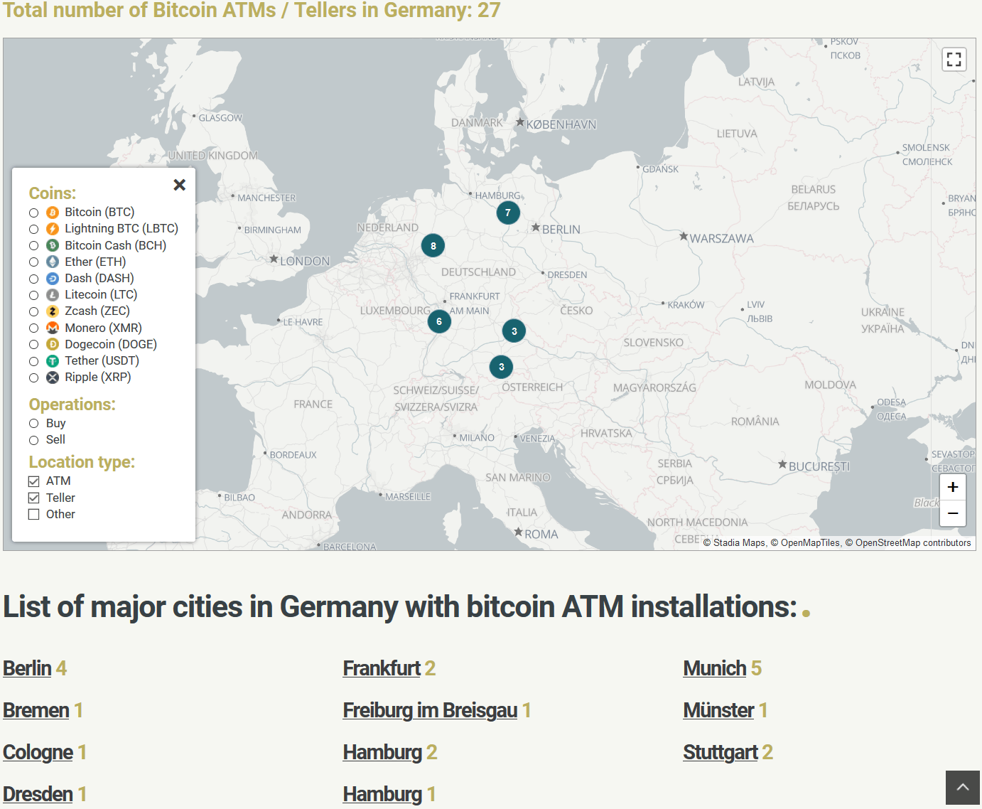Open the Münster city link
982x809 pixels.
(x=718, y=710)
